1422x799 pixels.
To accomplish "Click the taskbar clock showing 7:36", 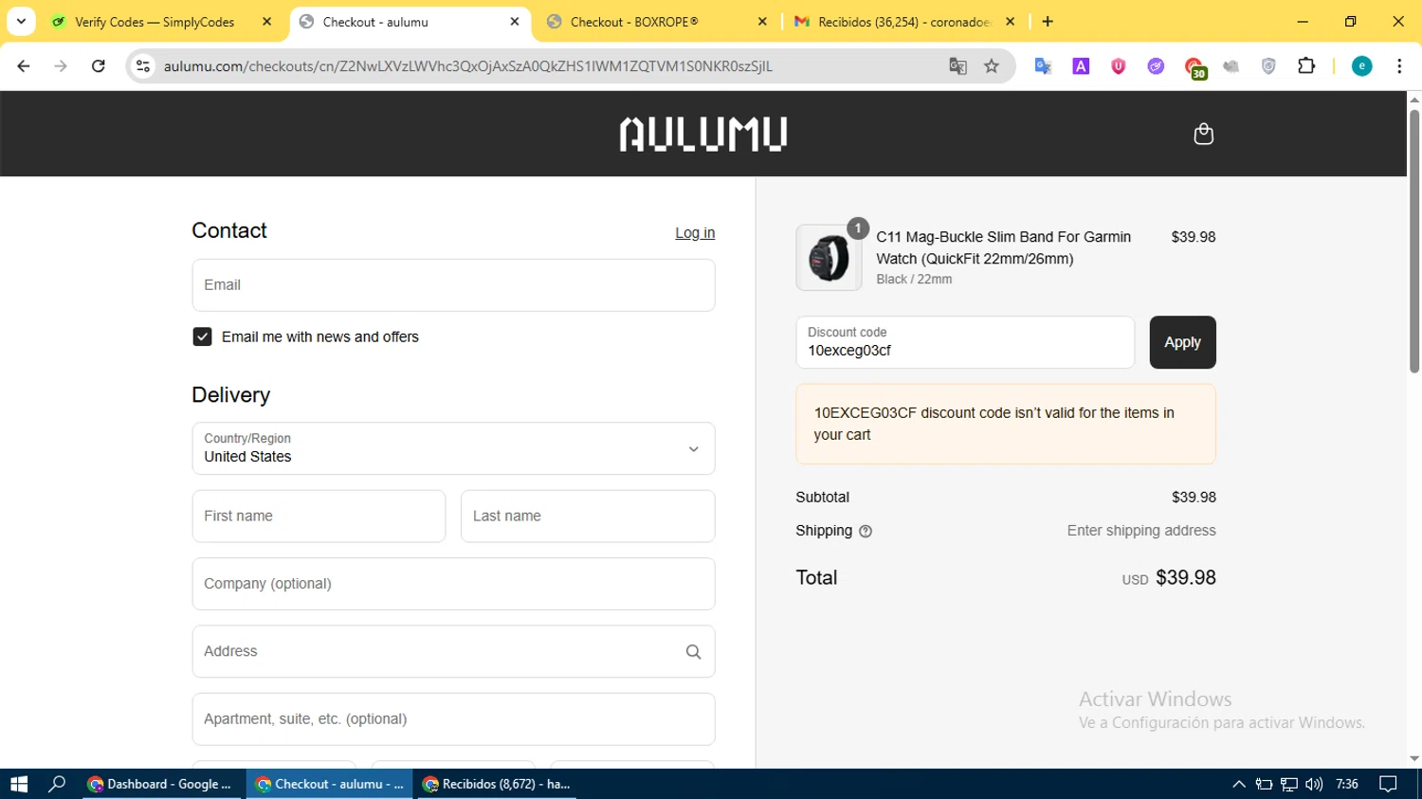I will coord(1346,784).
